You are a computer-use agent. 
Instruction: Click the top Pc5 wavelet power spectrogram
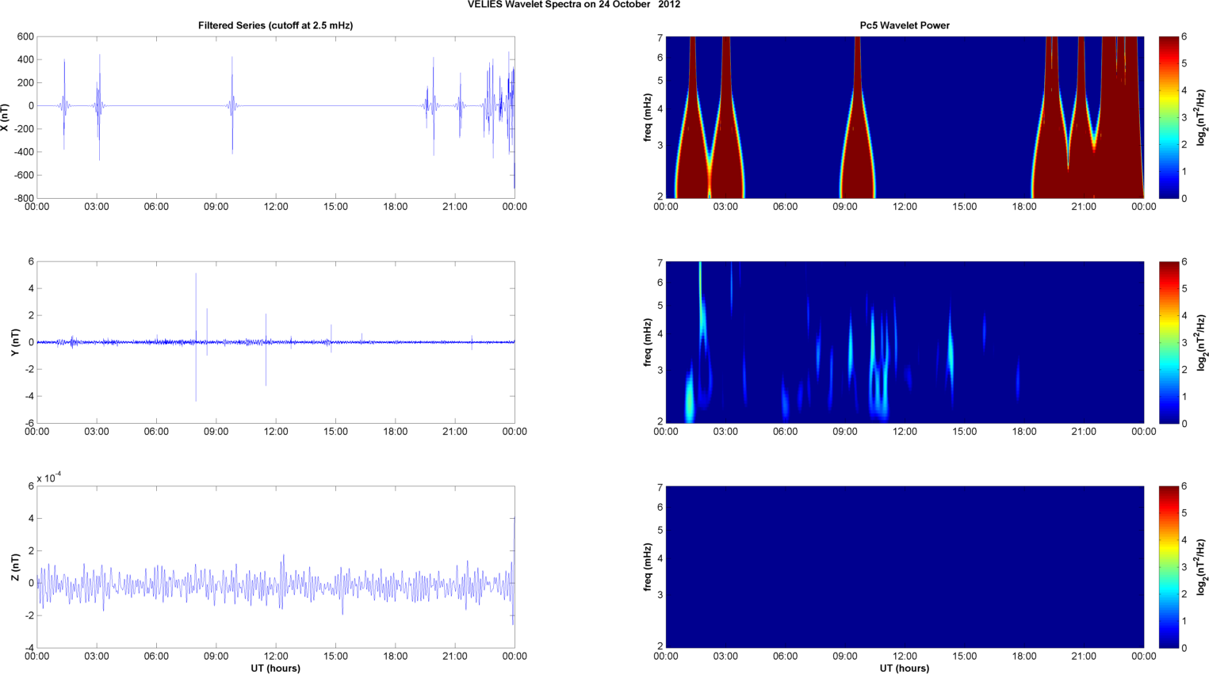(905, 117)
